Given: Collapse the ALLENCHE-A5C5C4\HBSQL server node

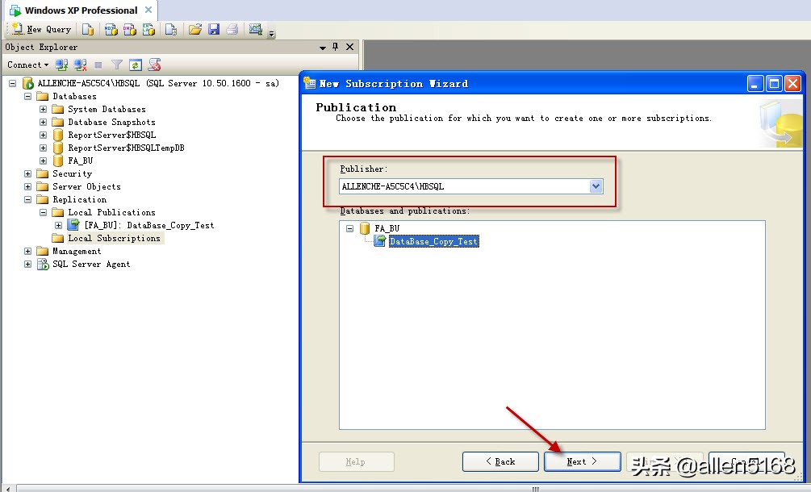Looking at the screenshot, I should 12,83.
